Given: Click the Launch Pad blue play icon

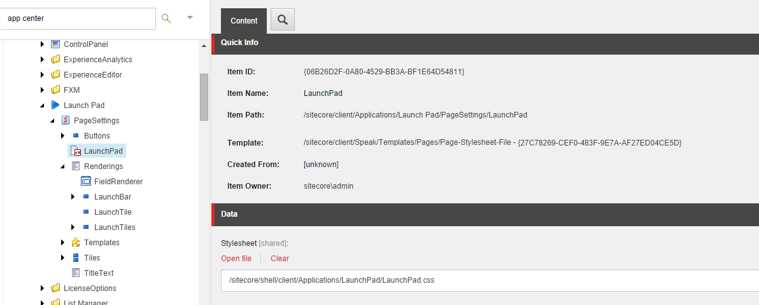Looking at the screenshot, I should tap(55, 105).
